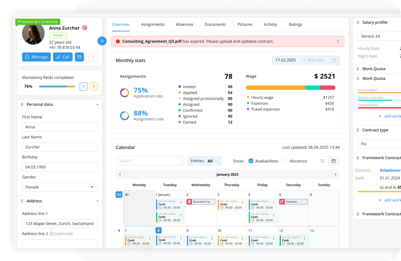The width and height of the screenshot is (401, 261).
Task: Open the three-dot menu beside the calendar button
Action: point(93,57)
